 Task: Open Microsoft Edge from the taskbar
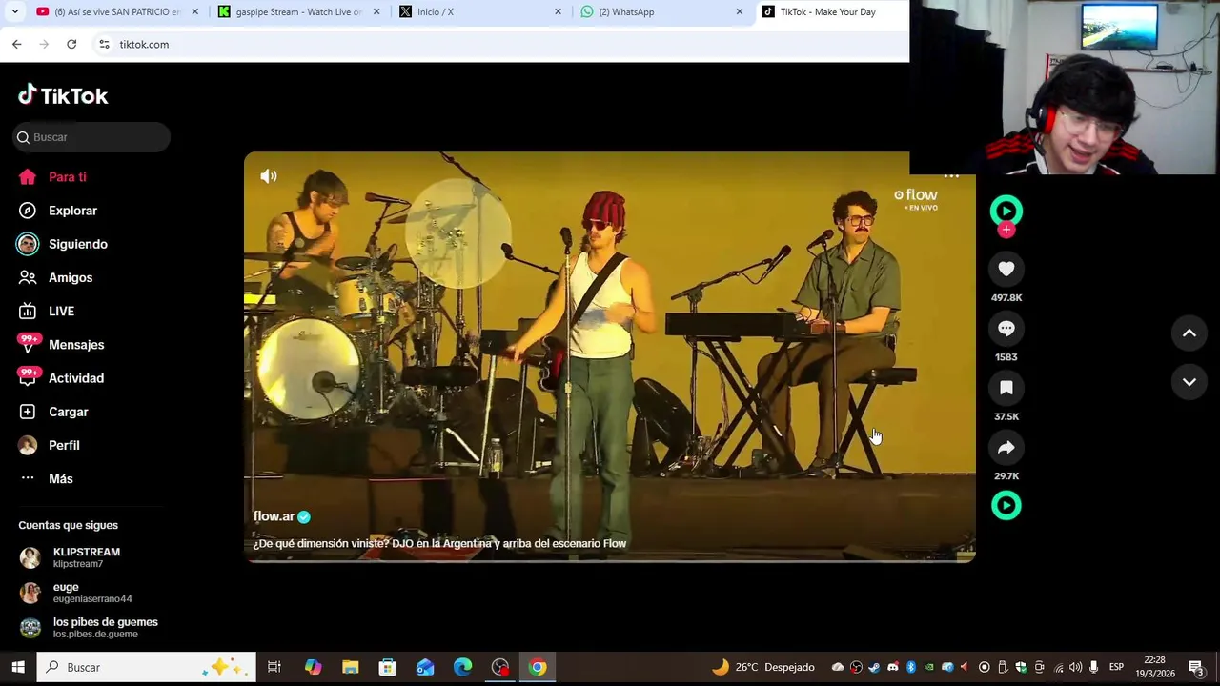(462, 667)
